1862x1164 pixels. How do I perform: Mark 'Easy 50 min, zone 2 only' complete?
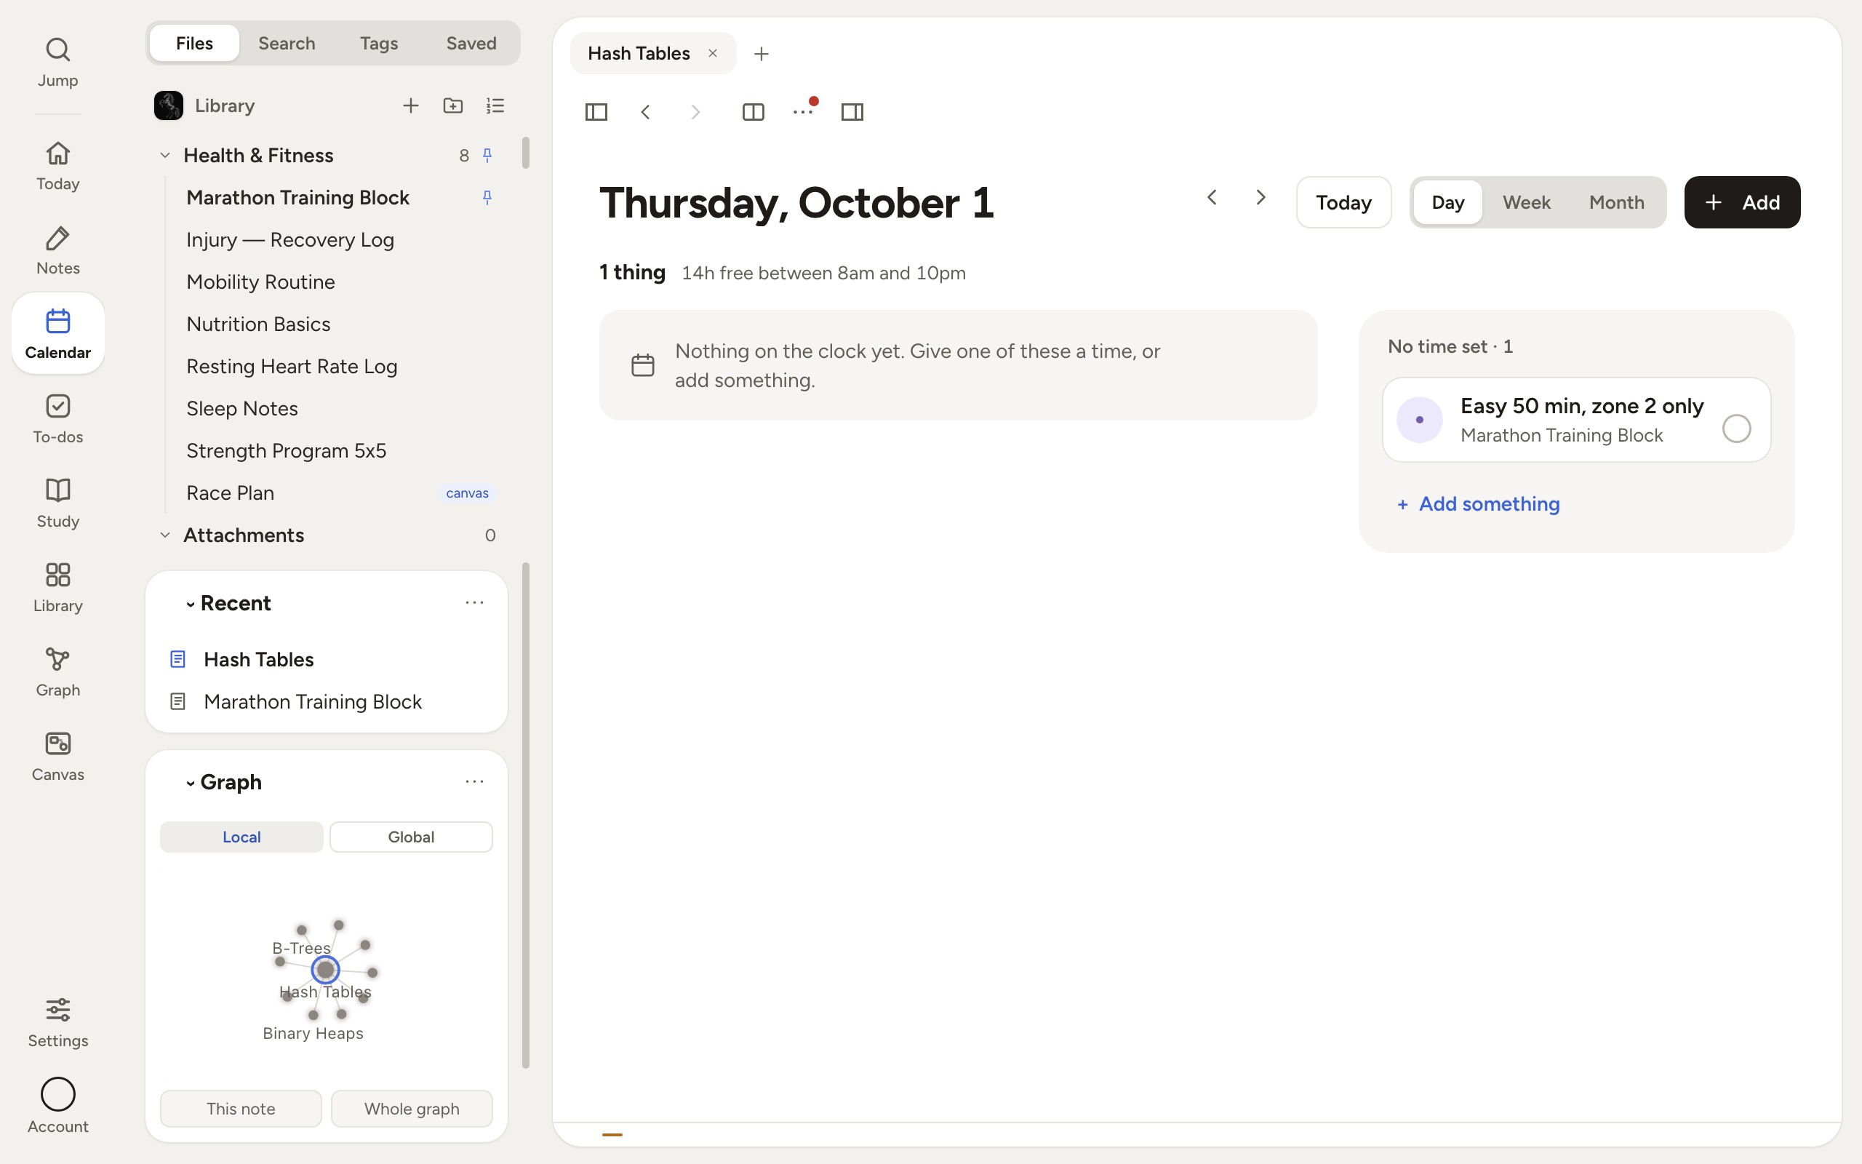point(1736,428)
